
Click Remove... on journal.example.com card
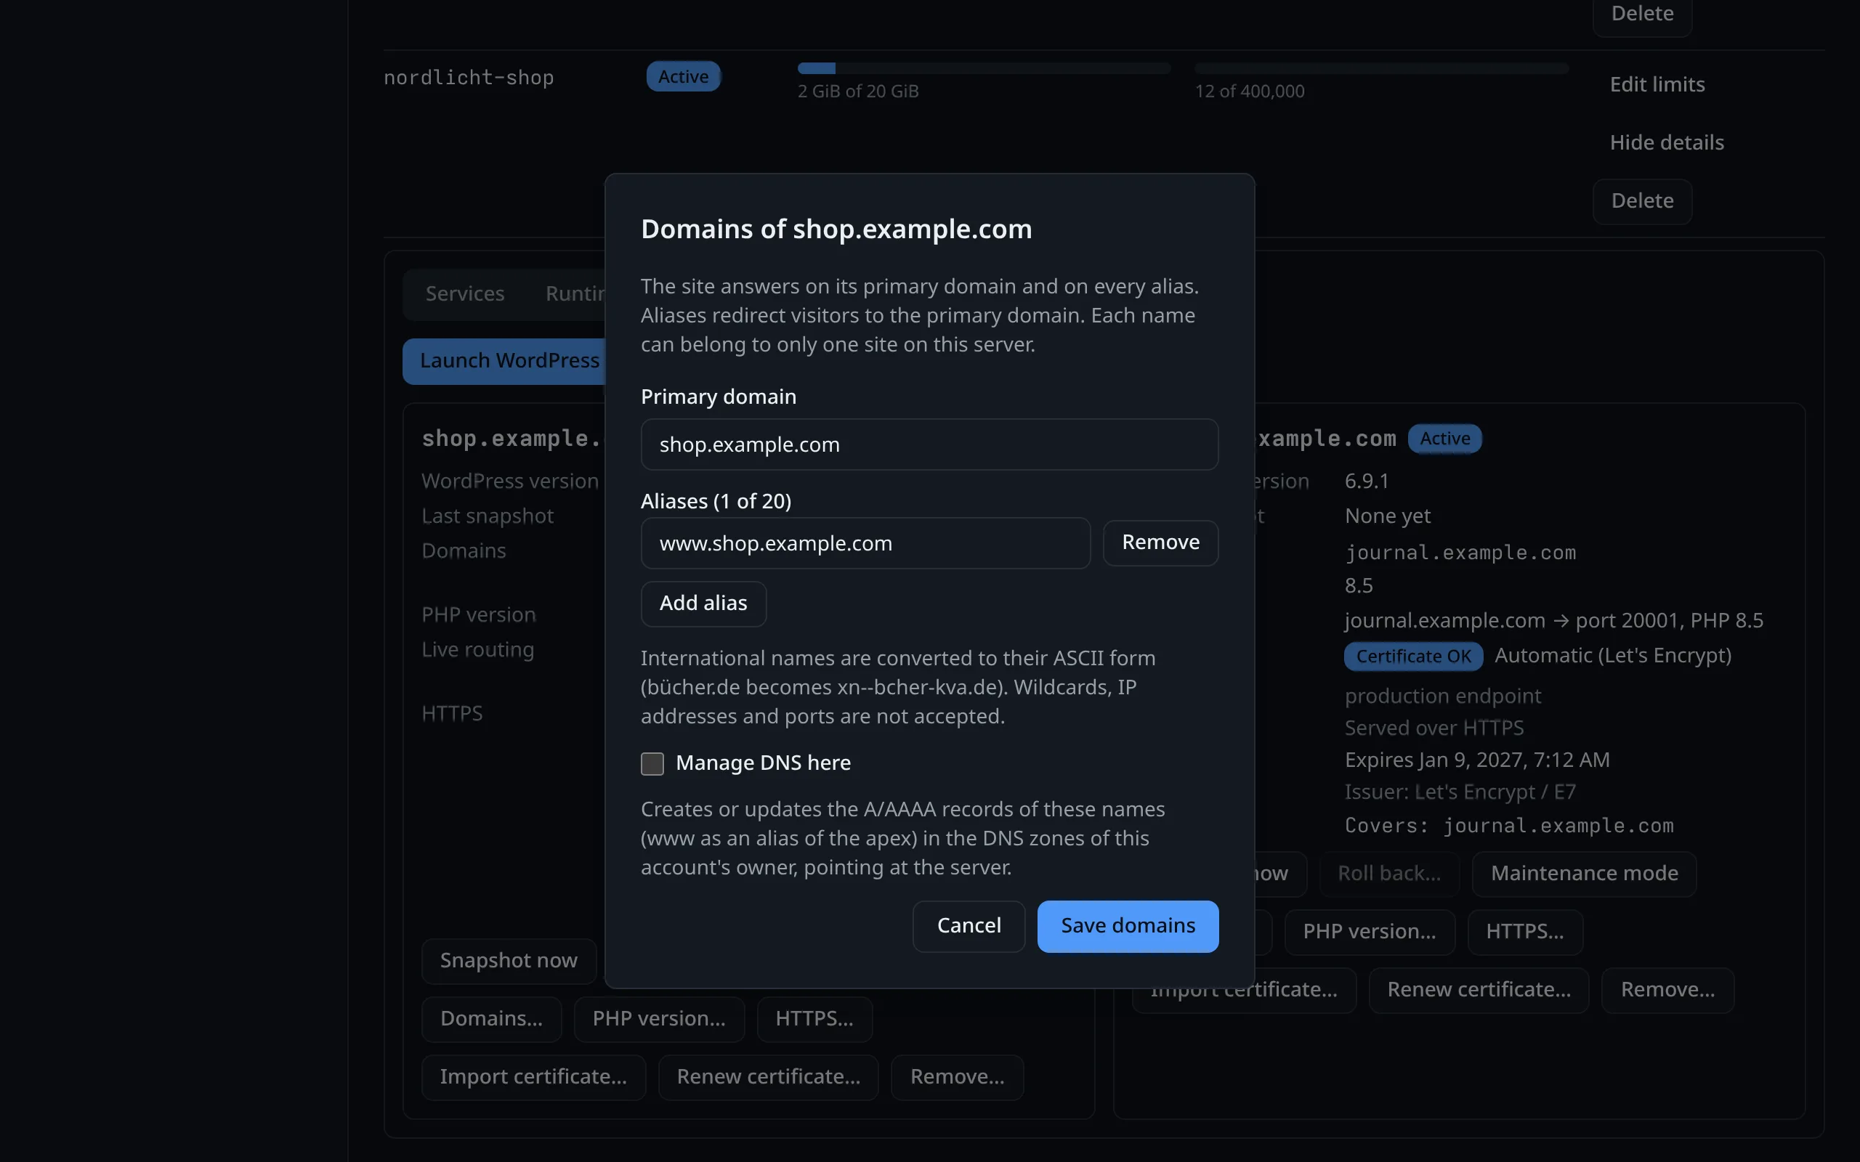click(1667, 990)
